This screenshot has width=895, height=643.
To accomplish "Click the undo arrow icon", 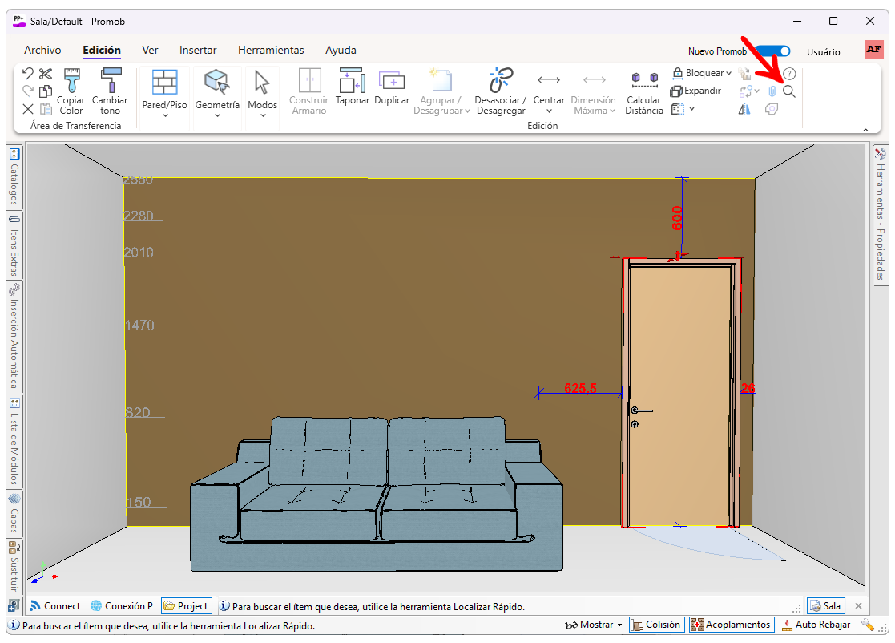I will click(x=28, y=74).
